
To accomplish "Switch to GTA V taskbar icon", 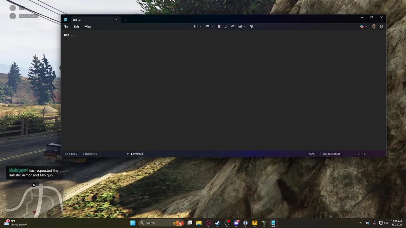I will [264, 223].
